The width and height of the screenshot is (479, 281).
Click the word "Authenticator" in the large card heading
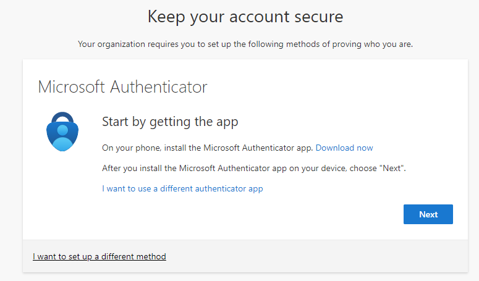159,87
